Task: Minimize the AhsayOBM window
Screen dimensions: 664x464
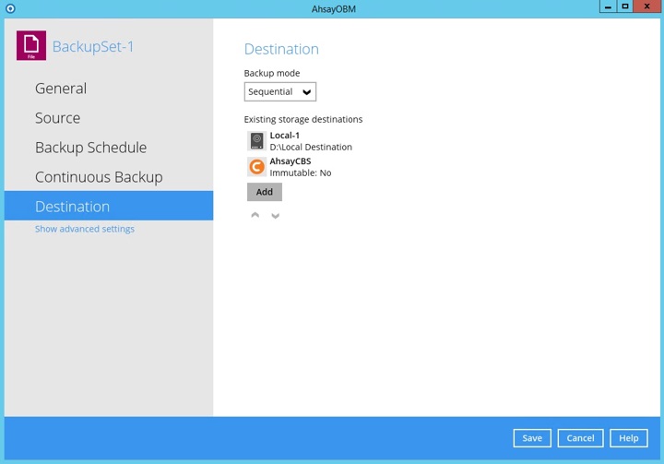Action: 607,7
